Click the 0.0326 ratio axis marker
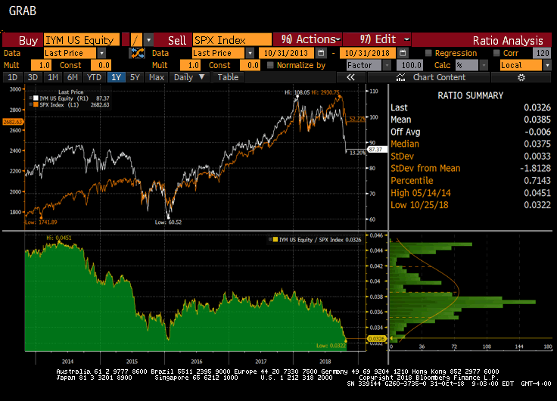This screenshot has width=557, height=401. coord(376,338)
